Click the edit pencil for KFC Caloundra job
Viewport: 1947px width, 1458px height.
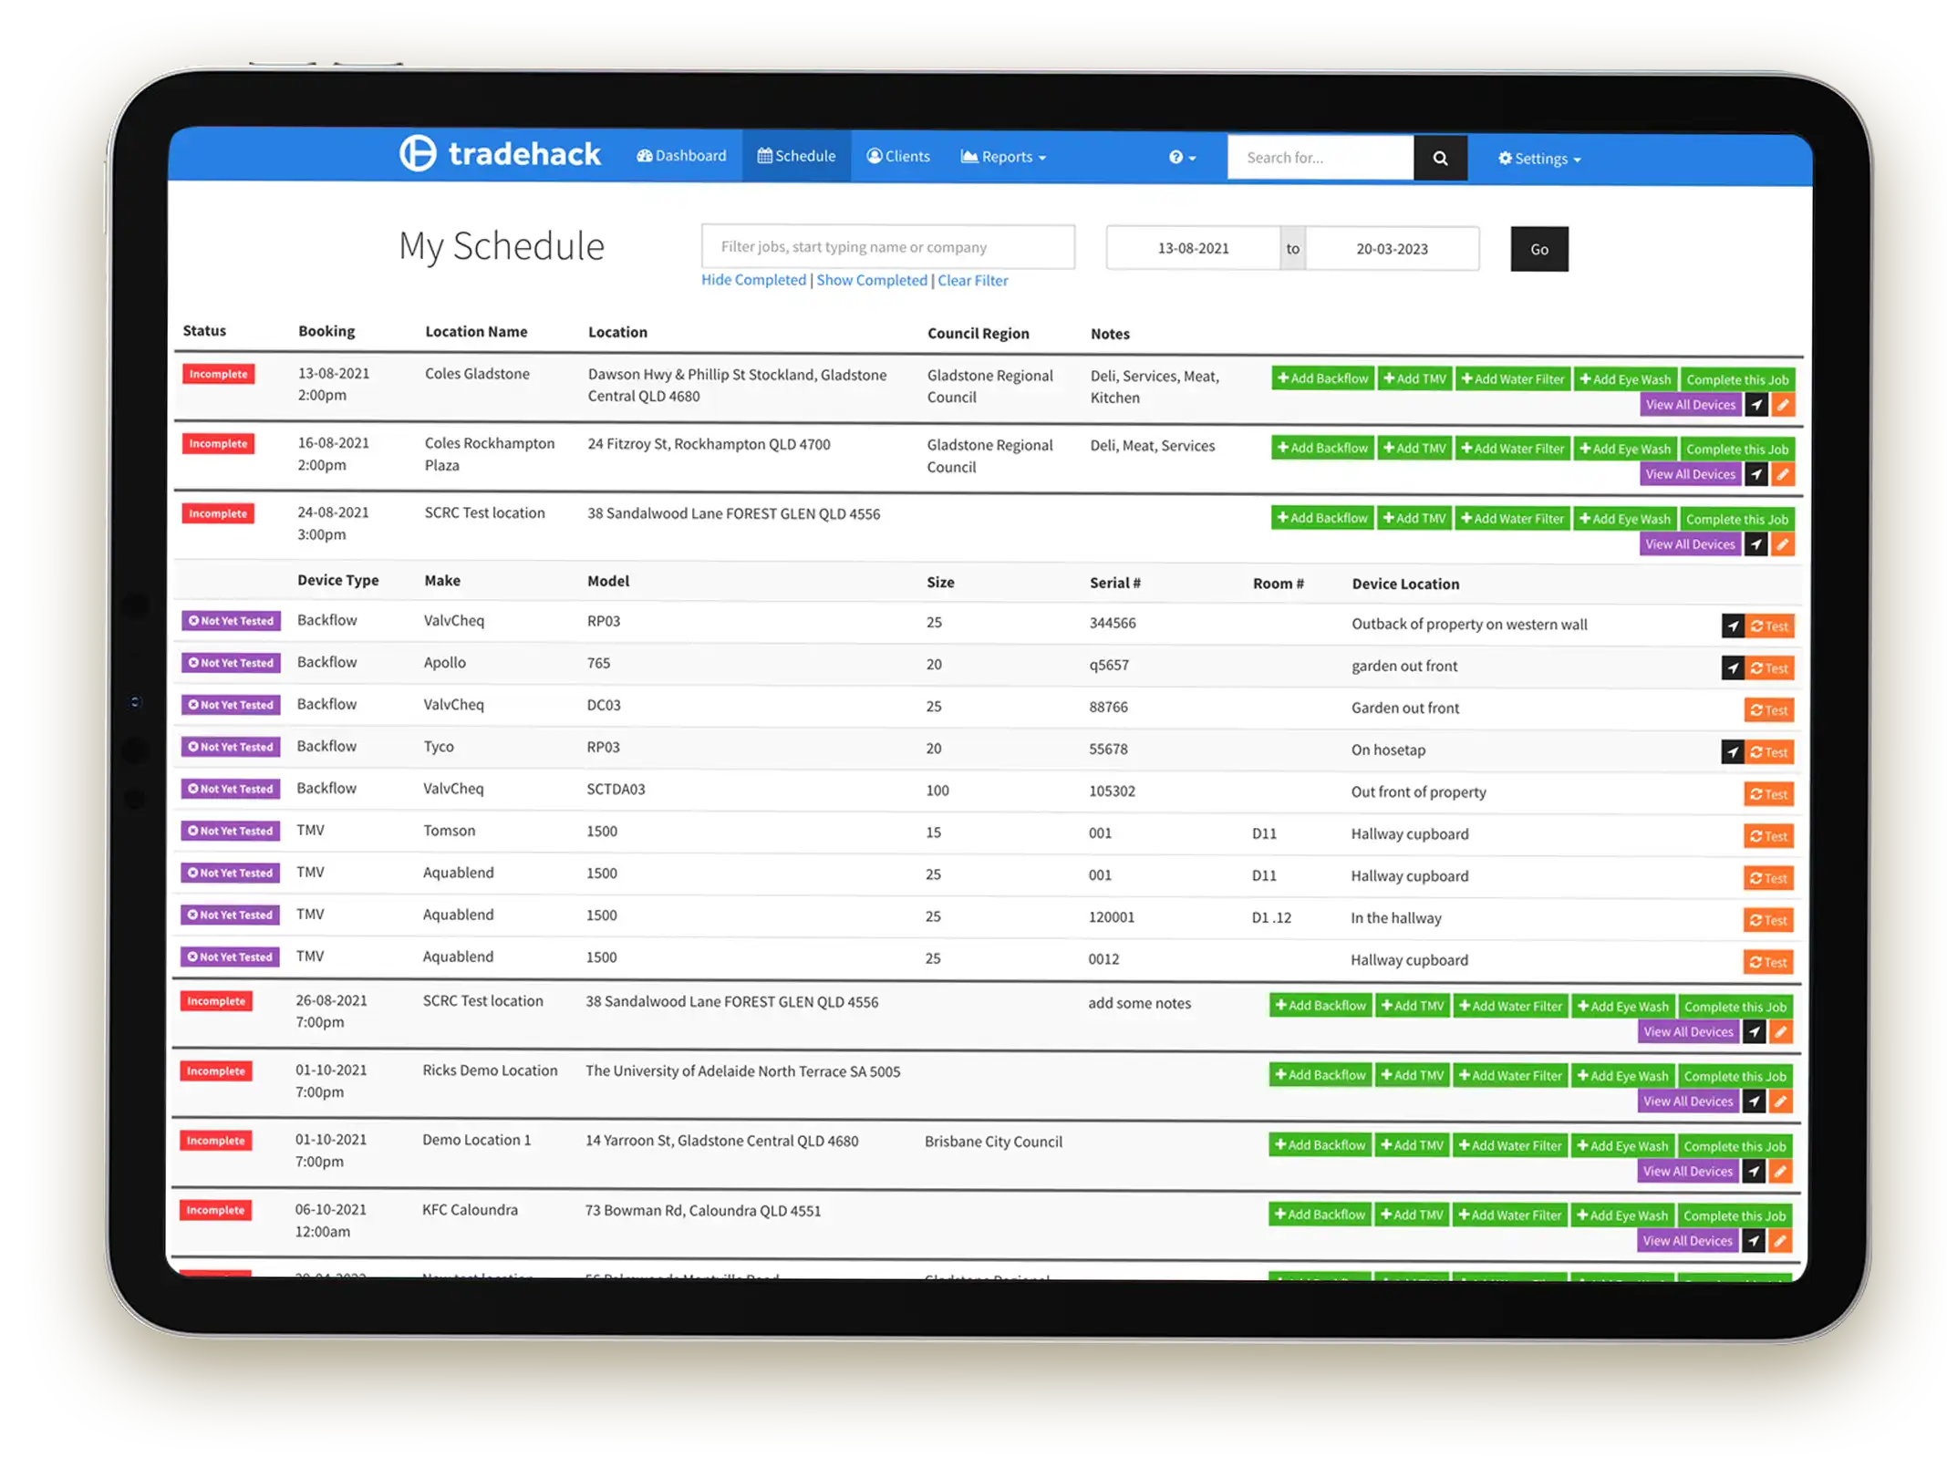(1779, 1241)
